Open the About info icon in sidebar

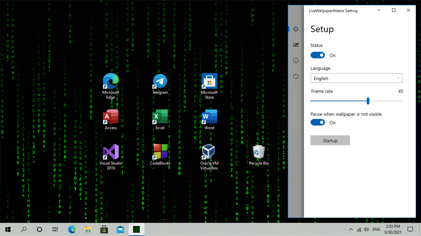point(296,60)
